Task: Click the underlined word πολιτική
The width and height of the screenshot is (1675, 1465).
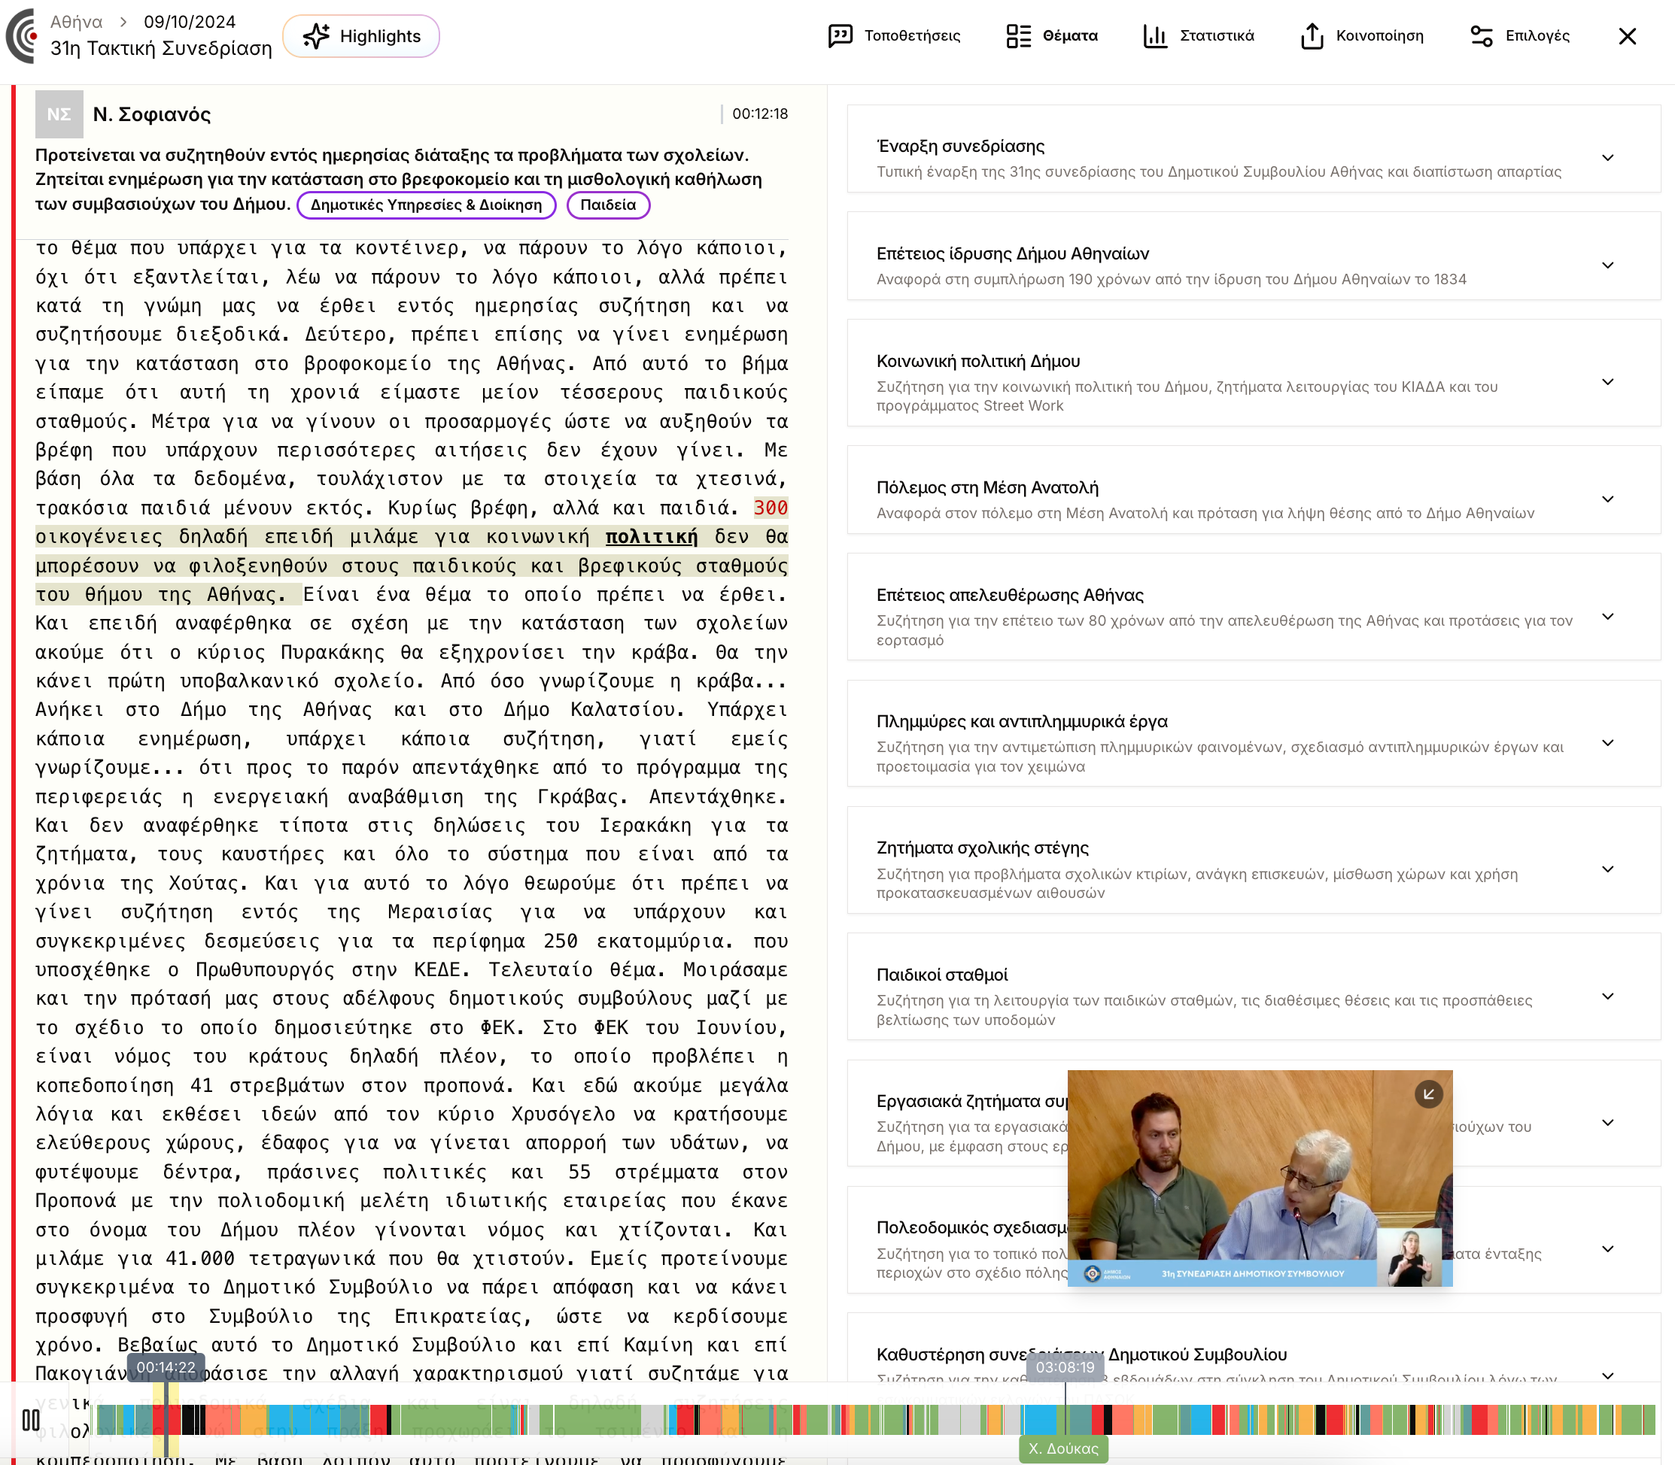Action: [x=651, y=536]
